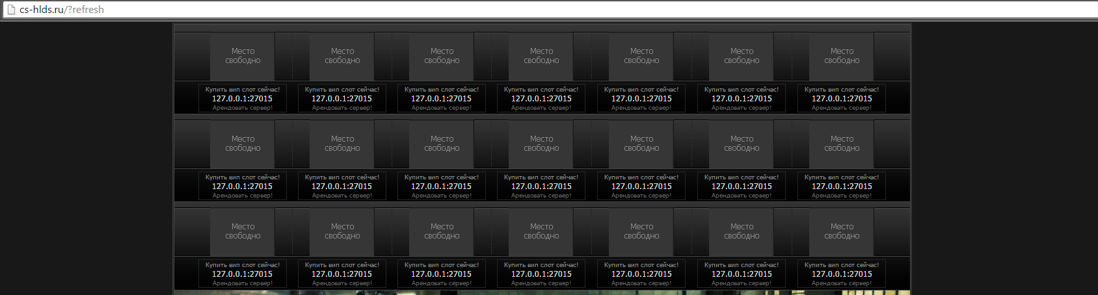Screen dimensions: 1098x295
Task: Focus the address bar showing cs-hlds.ru/?refresh
Action: (549, 10)
